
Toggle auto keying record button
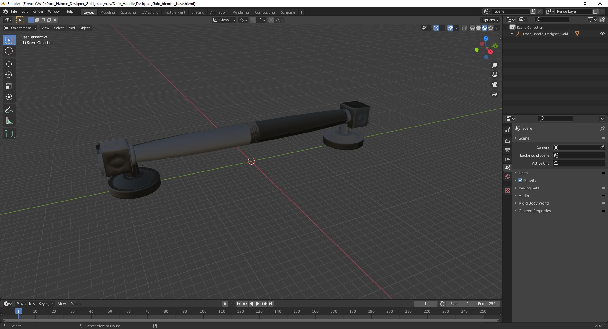pyautogui.click(x=225, y=304)
